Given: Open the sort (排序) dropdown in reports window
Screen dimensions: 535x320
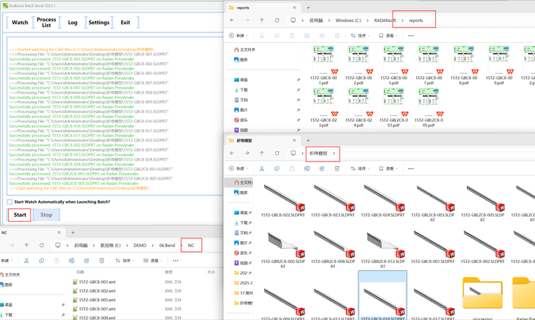Looking at the screenshot, I should point(361,35).
